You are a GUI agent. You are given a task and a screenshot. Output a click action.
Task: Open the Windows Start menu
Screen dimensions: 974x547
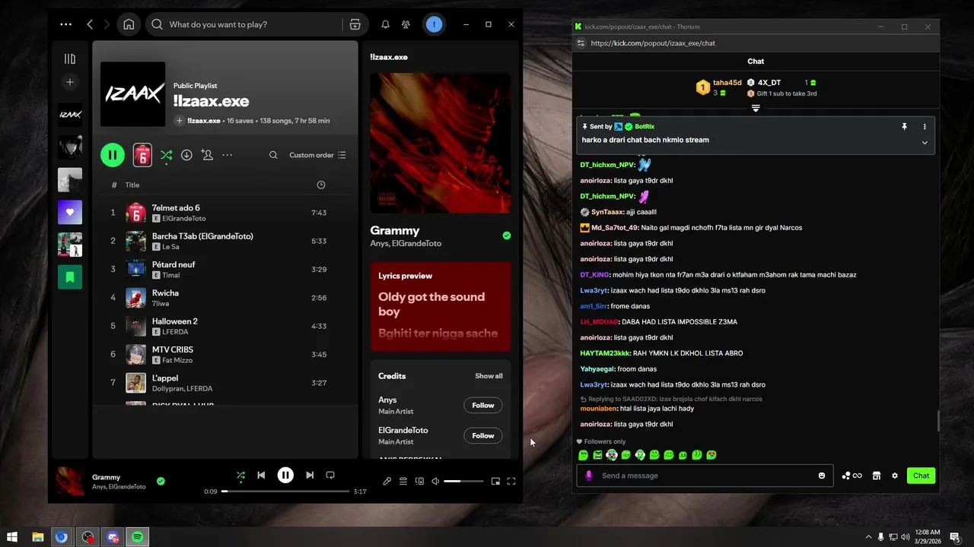12,537
